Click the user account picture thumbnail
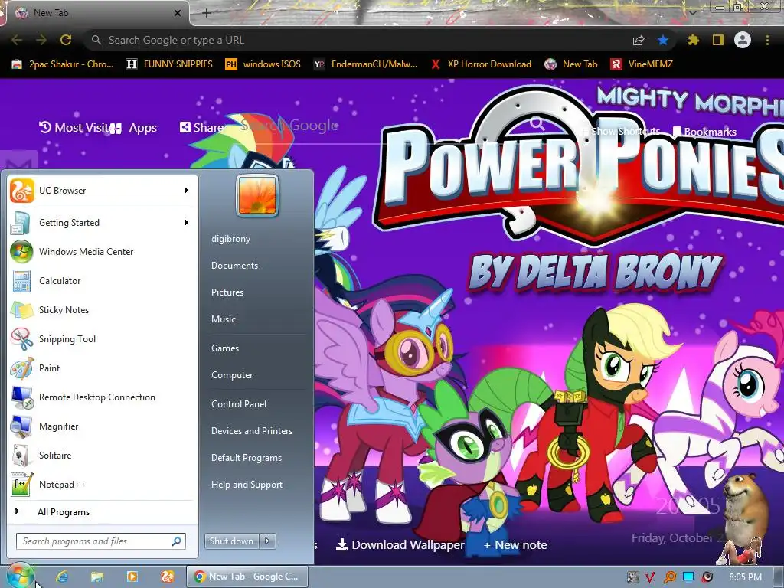Viewport: 784px width, 588px height. [x=257, y=195]
